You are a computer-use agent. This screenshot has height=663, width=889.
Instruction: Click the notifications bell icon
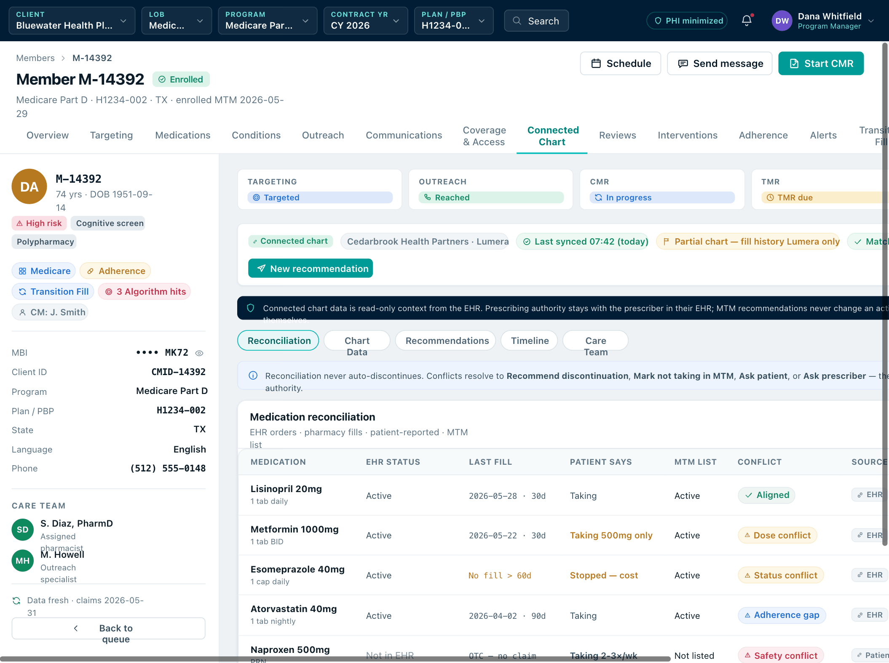tap(747, 21)
